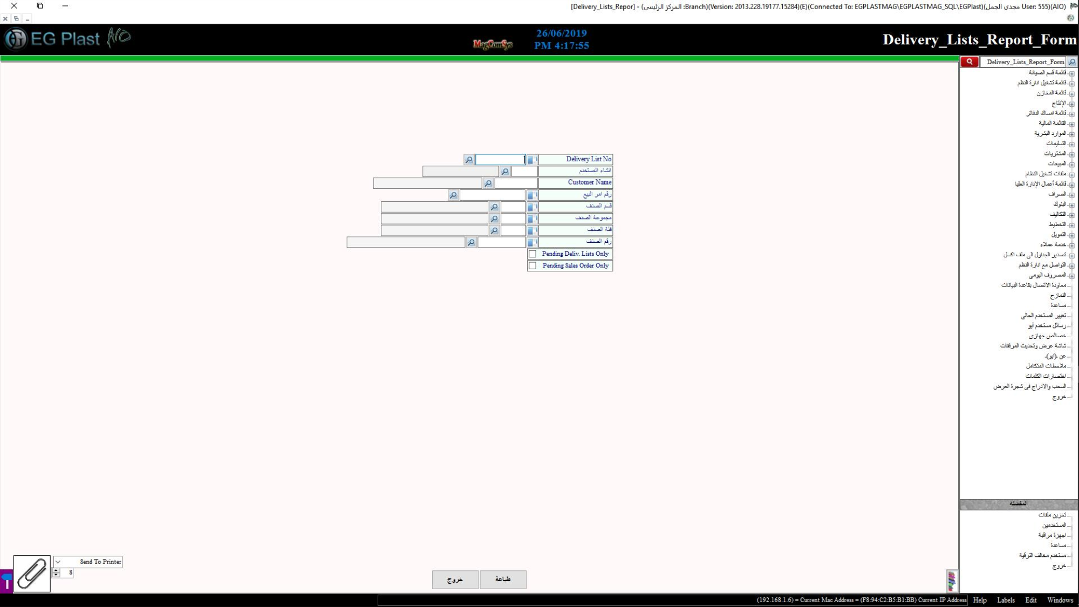Select رسائل مستخدم أيو in the sidebar tree

(1047, 326)
